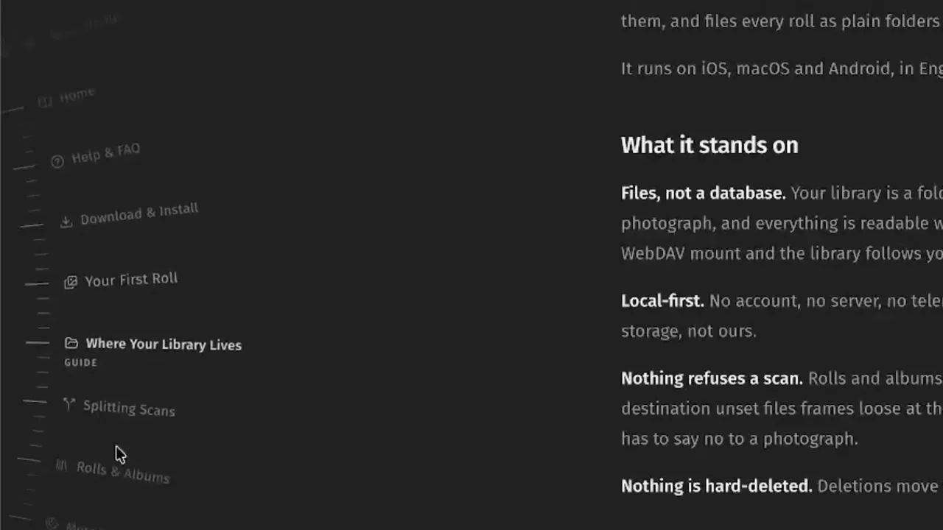Click the image stack icon beside Your First Roll
Viewport: 943px width, 530px height.
(x=71, y=282)
